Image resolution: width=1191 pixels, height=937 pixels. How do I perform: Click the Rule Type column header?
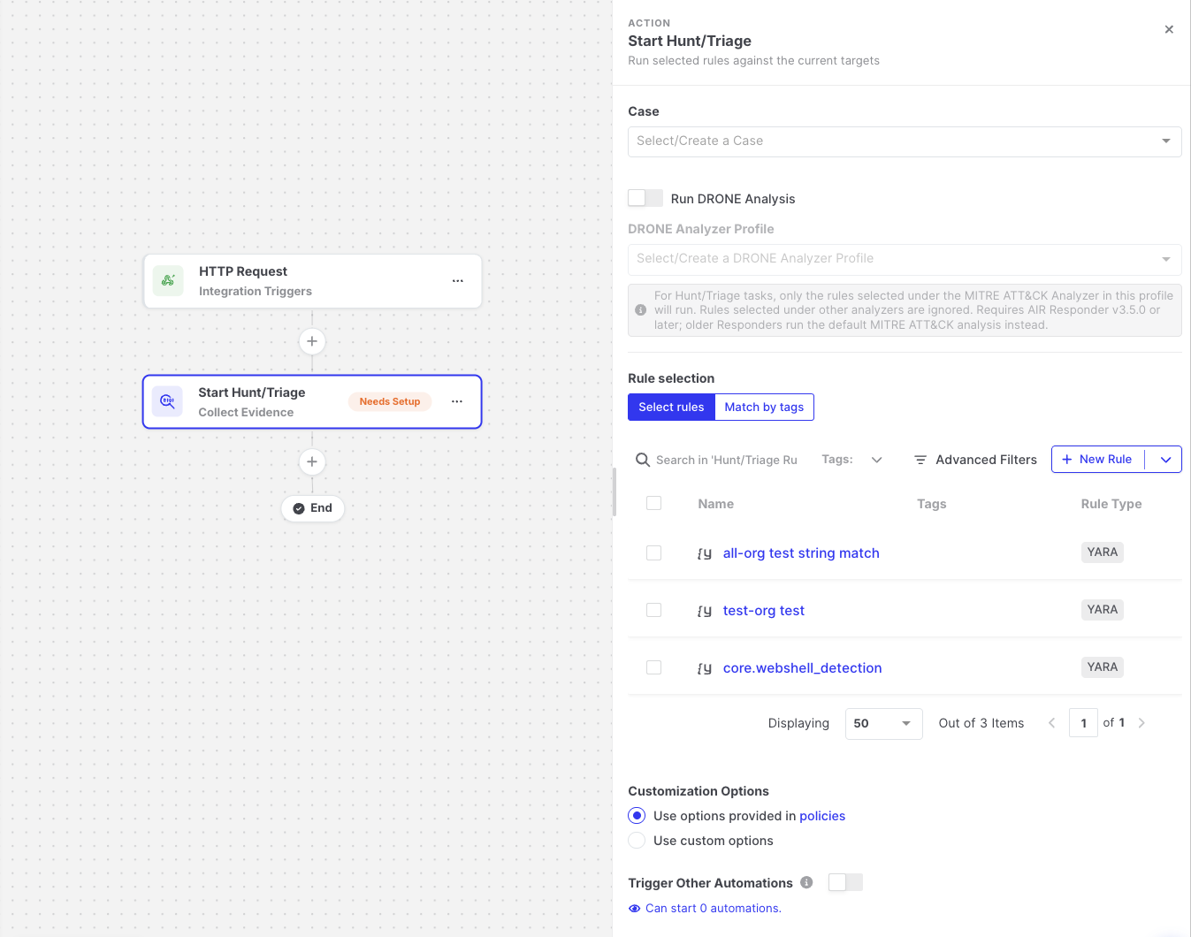(1111, 504)
